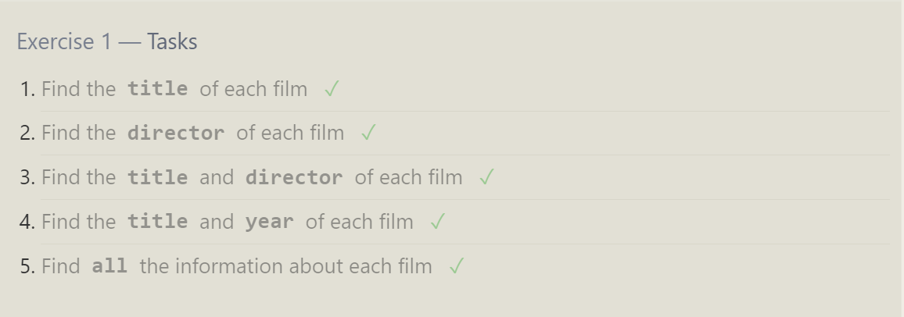Click the list number 3

(x=27, y=178)
